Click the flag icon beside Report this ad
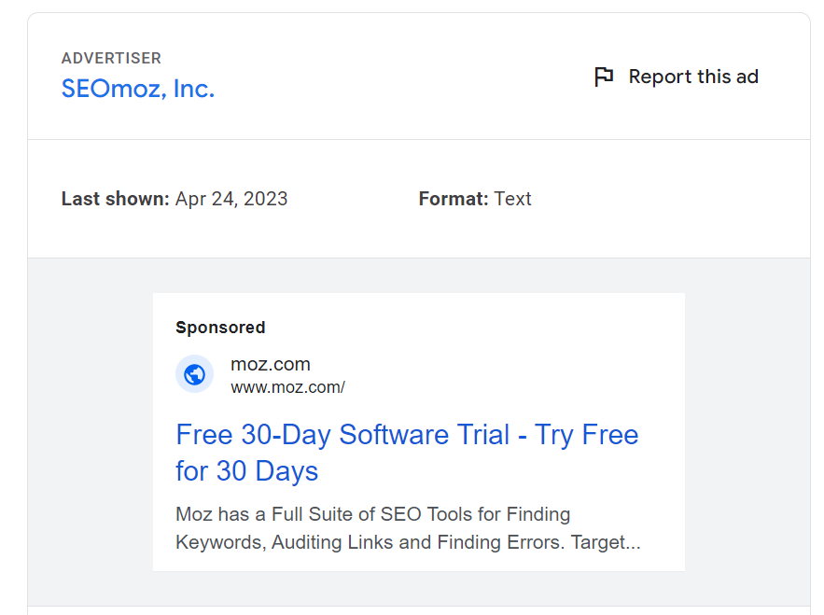This screenshot has width=824, height=615. pos(604,77)
